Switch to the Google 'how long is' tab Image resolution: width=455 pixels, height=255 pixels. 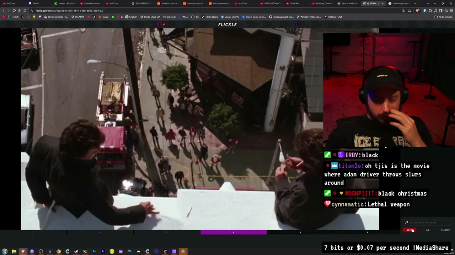399,4
